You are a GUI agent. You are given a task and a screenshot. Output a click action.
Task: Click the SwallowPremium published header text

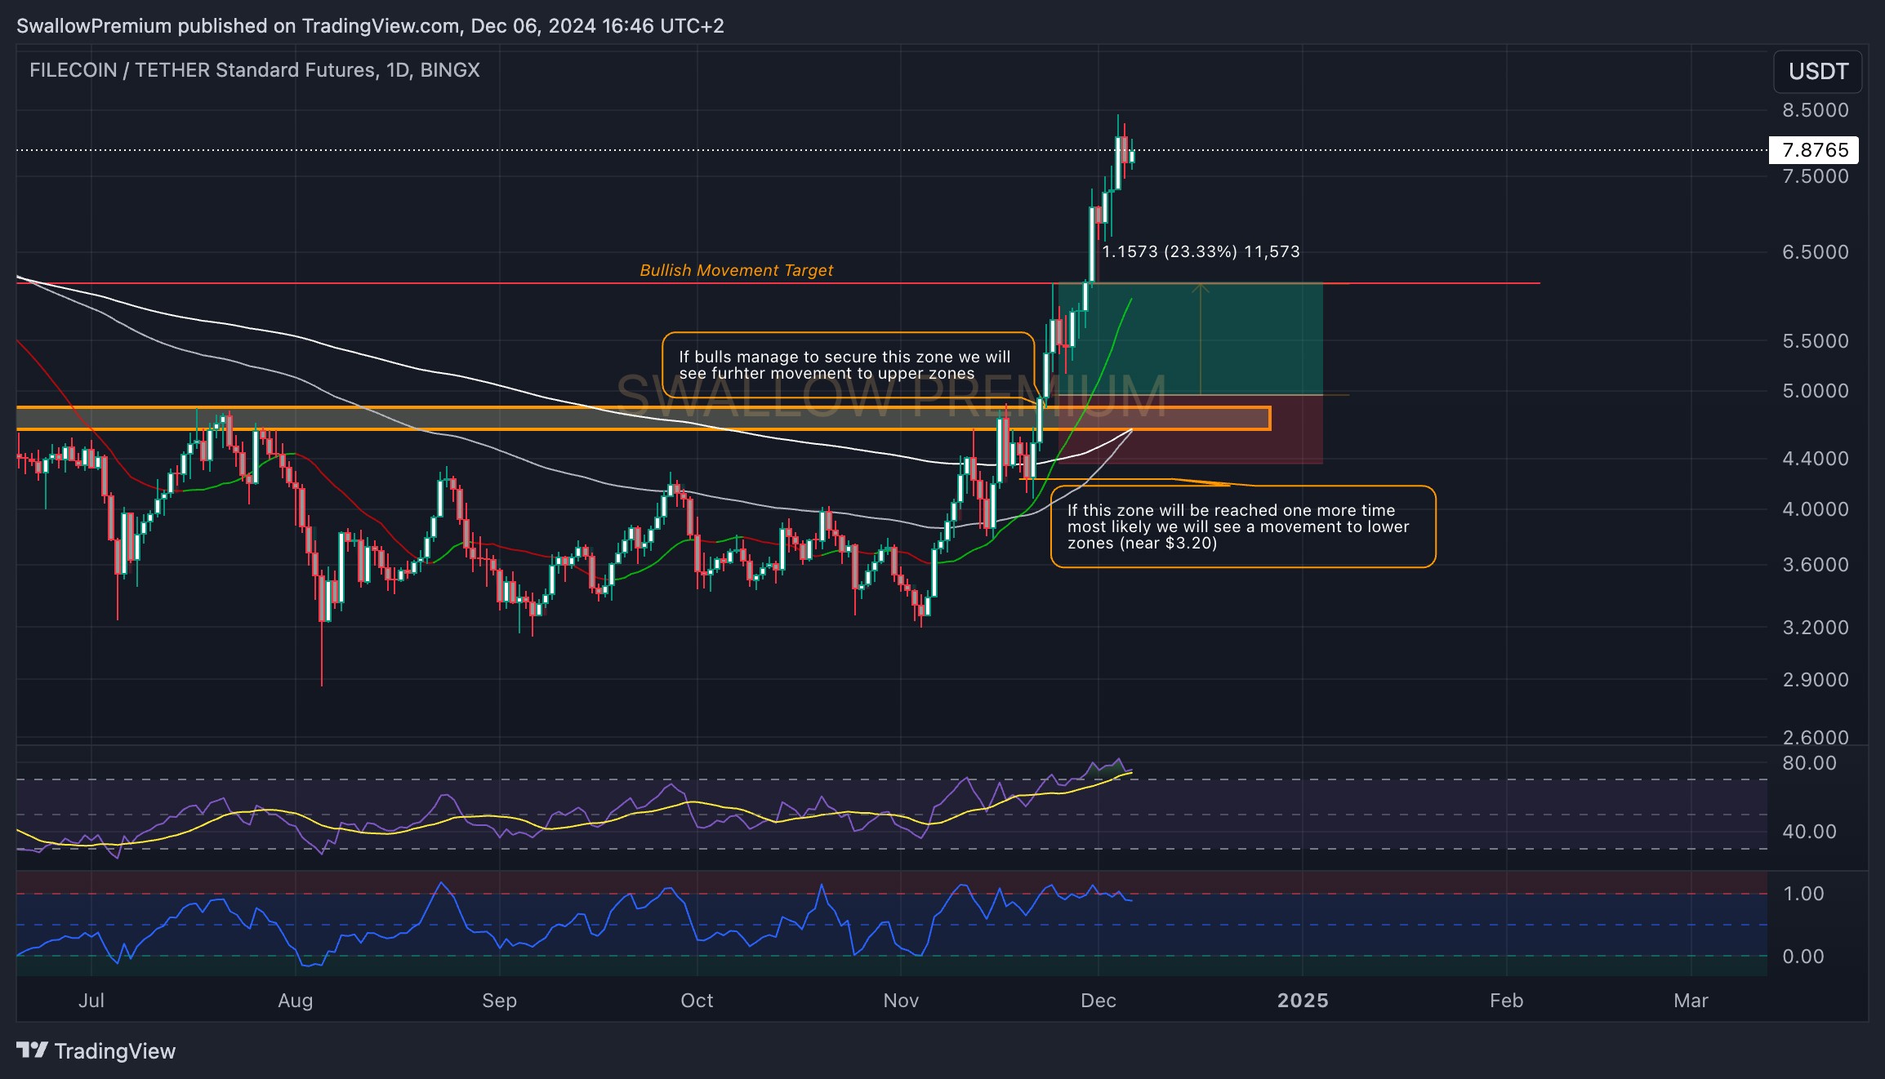click(x=370, y=26)
